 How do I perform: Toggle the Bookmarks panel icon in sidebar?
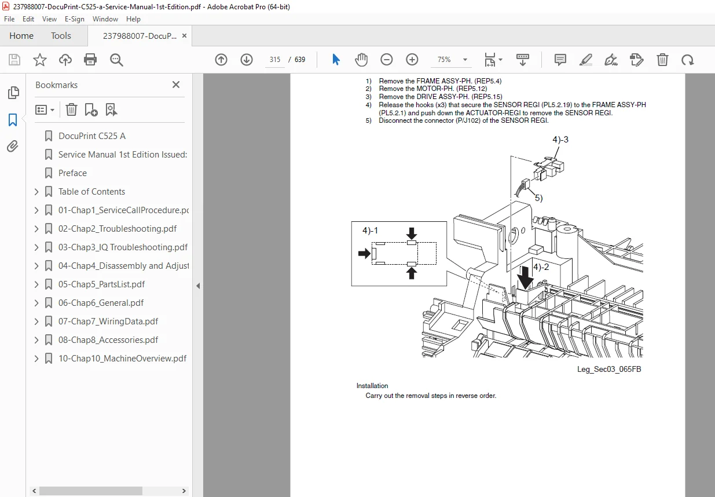pos(13,120)
